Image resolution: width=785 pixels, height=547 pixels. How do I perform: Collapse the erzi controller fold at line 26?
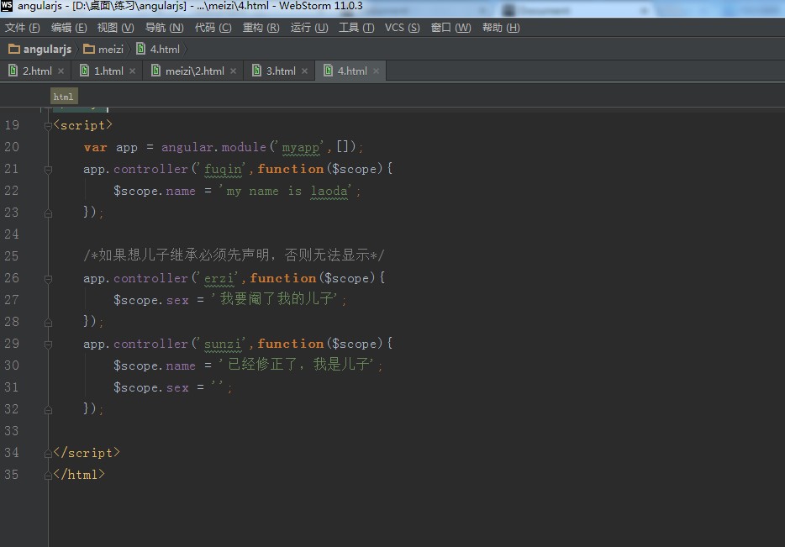click(48, 279)
